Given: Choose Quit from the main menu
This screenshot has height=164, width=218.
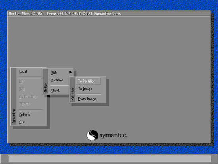Looking at the screenshot, I should pos(22,122).
